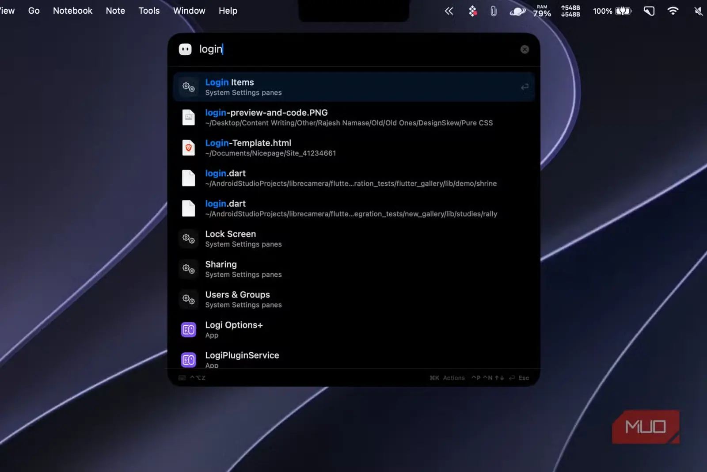The image size is (707, 472).
Task: Open the Notebook menu
Action: pyautogui.click(x=72, y=11)
